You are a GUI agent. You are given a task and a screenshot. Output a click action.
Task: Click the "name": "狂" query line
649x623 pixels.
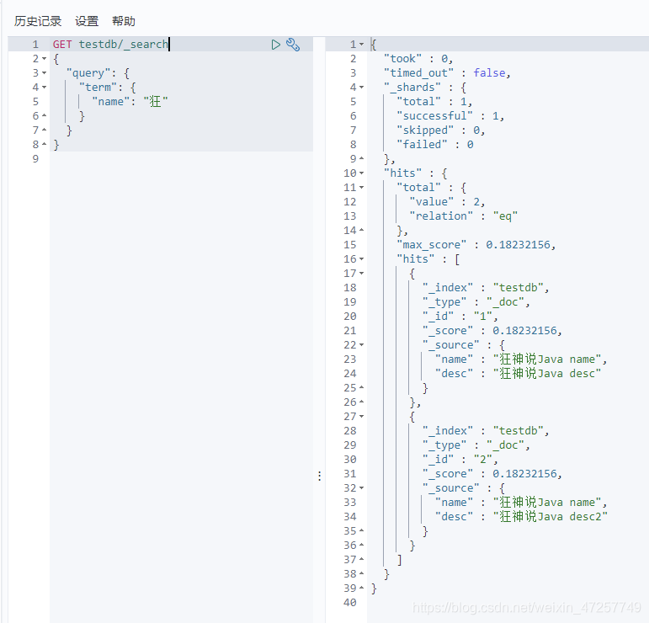click(130, 102)
